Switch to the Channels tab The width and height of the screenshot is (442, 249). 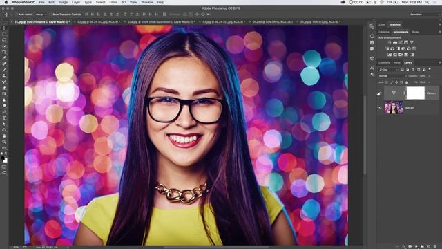pos(384,63)
